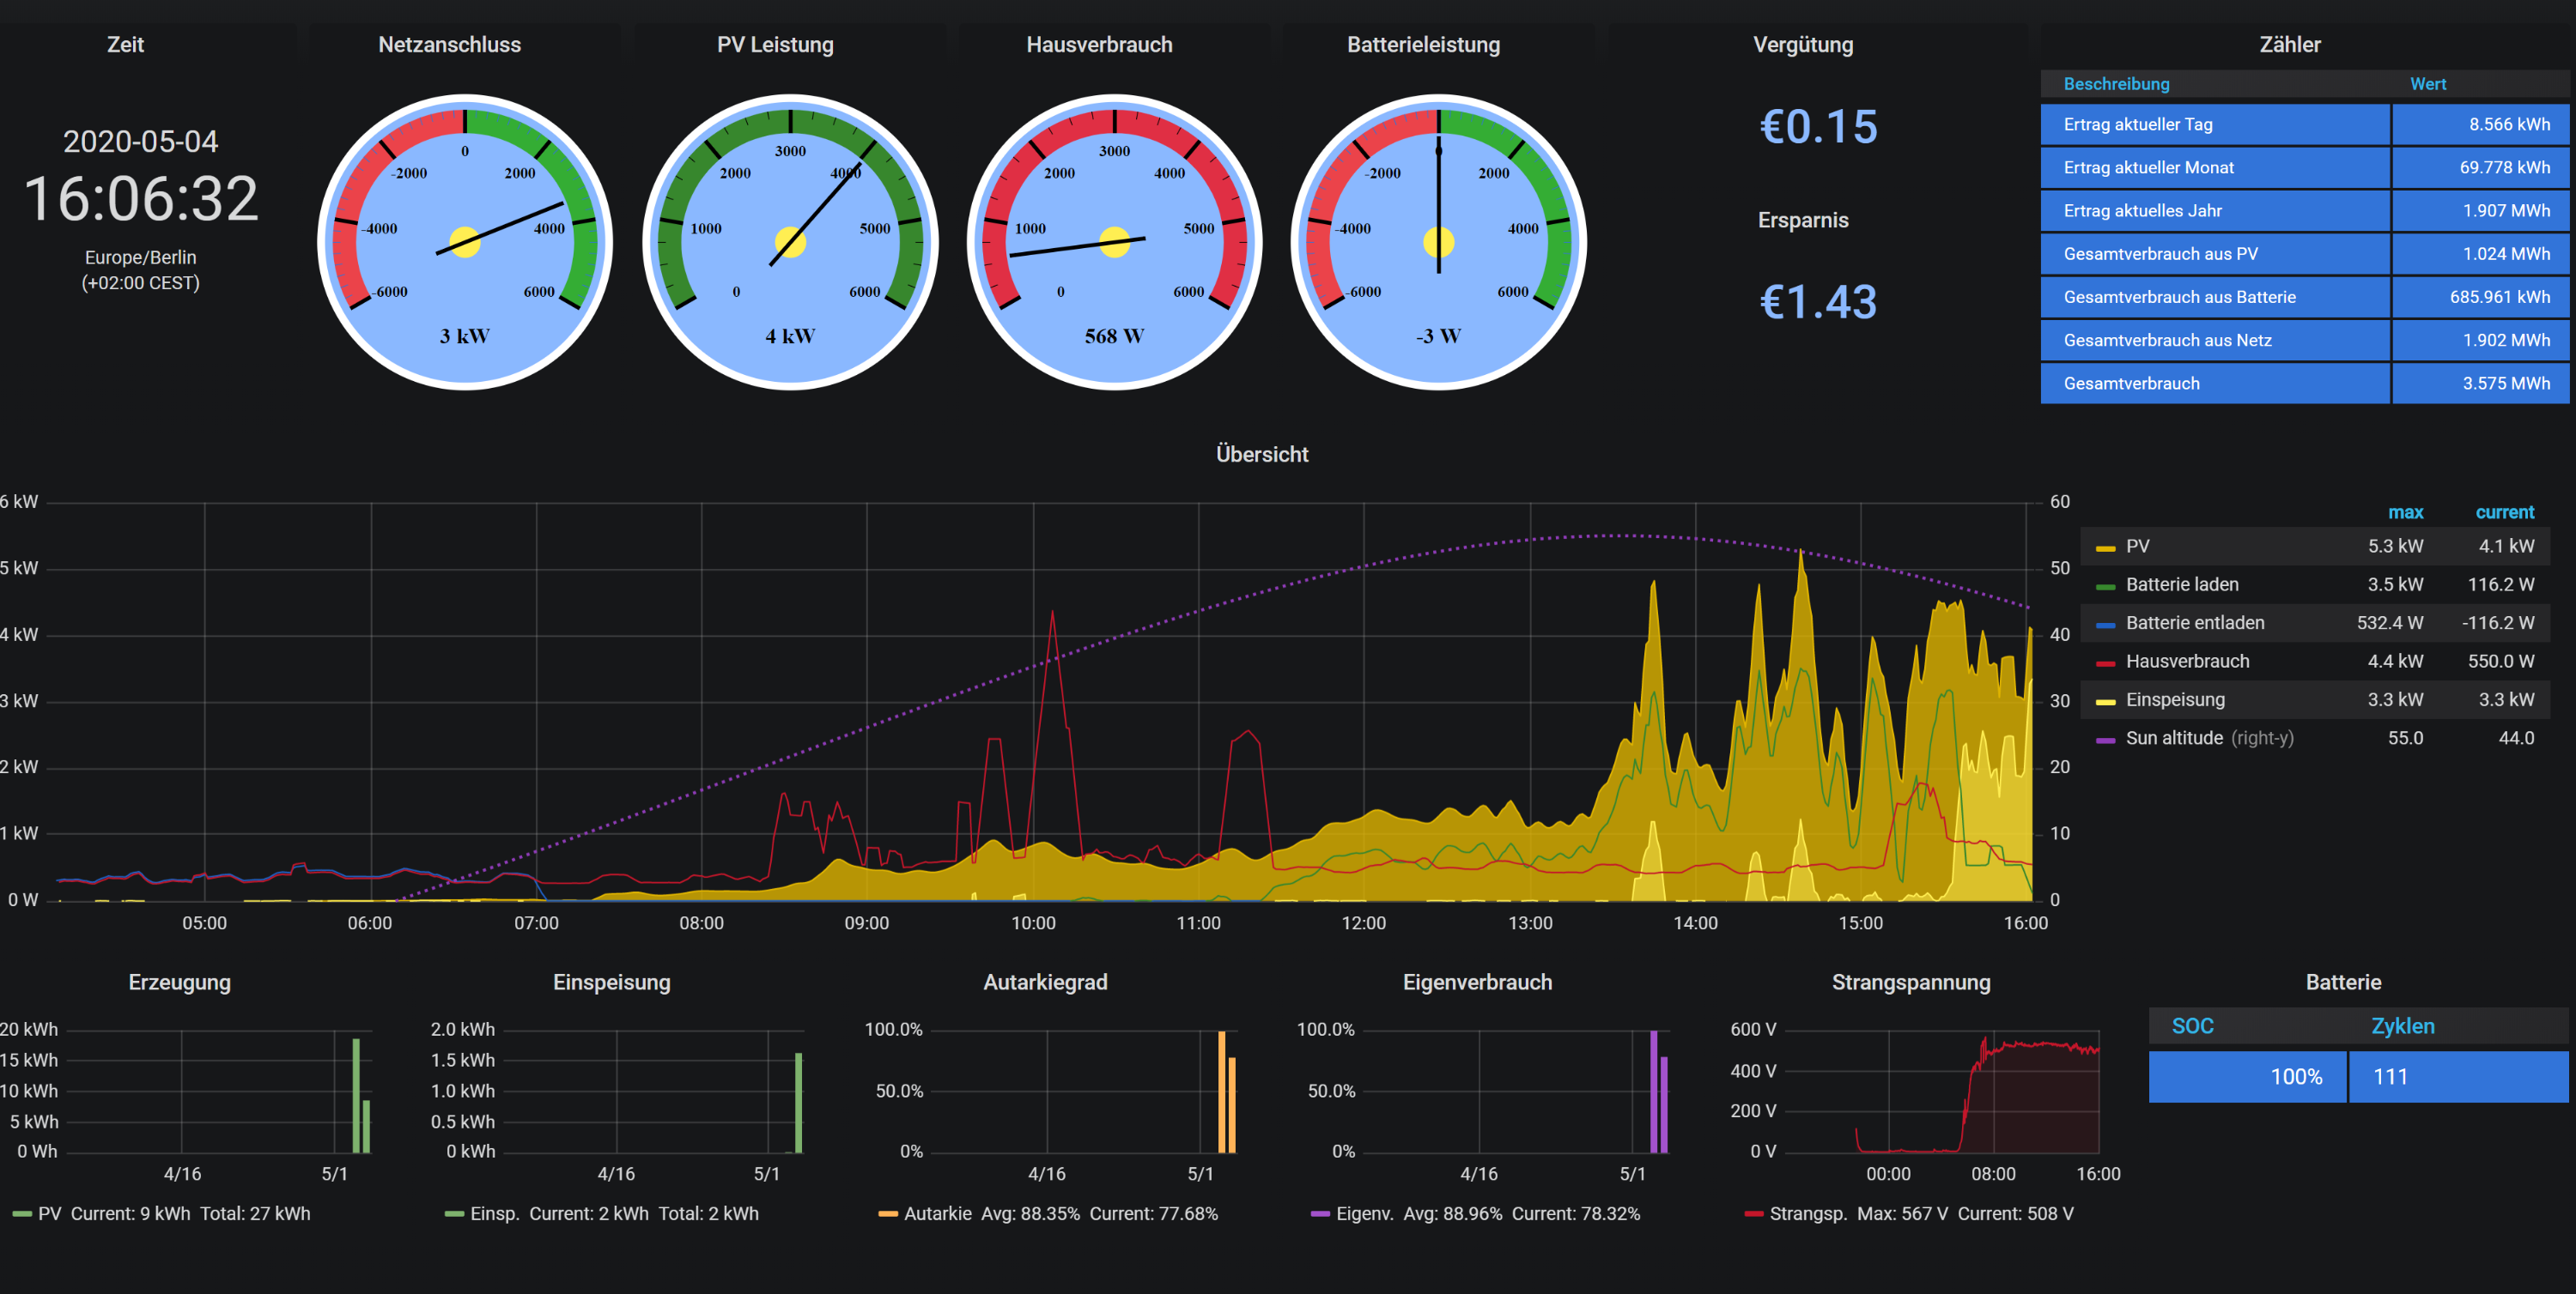Screen dimensions: 2576x1294
Task: Click the Netzanschluss gauge dial
Action: (465, 242)
